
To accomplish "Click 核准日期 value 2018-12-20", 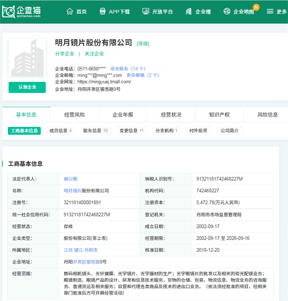I will click(x=208, y=250).
